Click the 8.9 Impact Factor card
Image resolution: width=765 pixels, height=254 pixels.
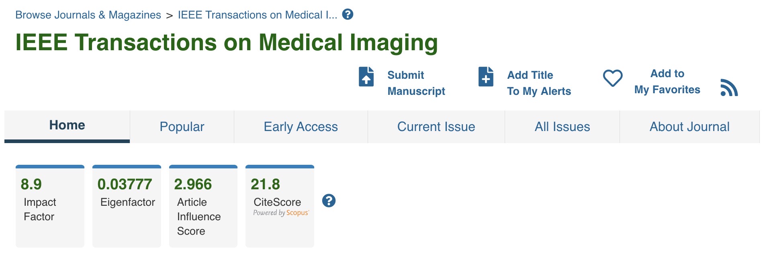pos(50,206)
